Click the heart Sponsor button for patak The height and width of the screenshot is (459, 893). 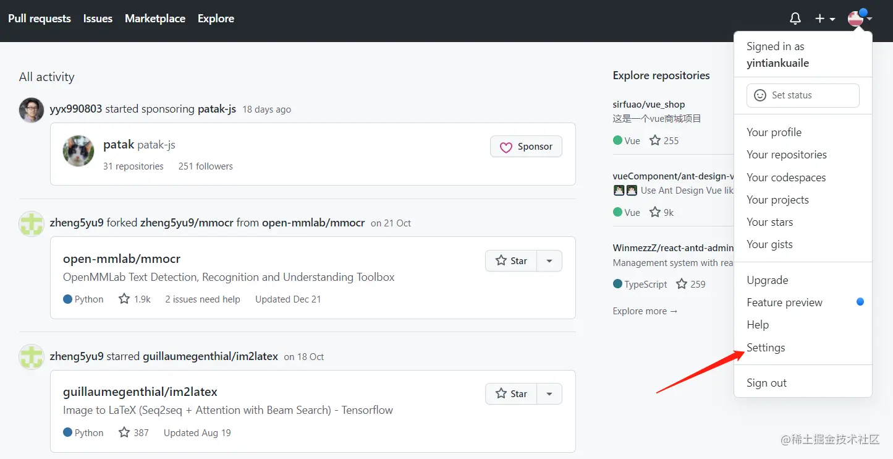[526, 147]
